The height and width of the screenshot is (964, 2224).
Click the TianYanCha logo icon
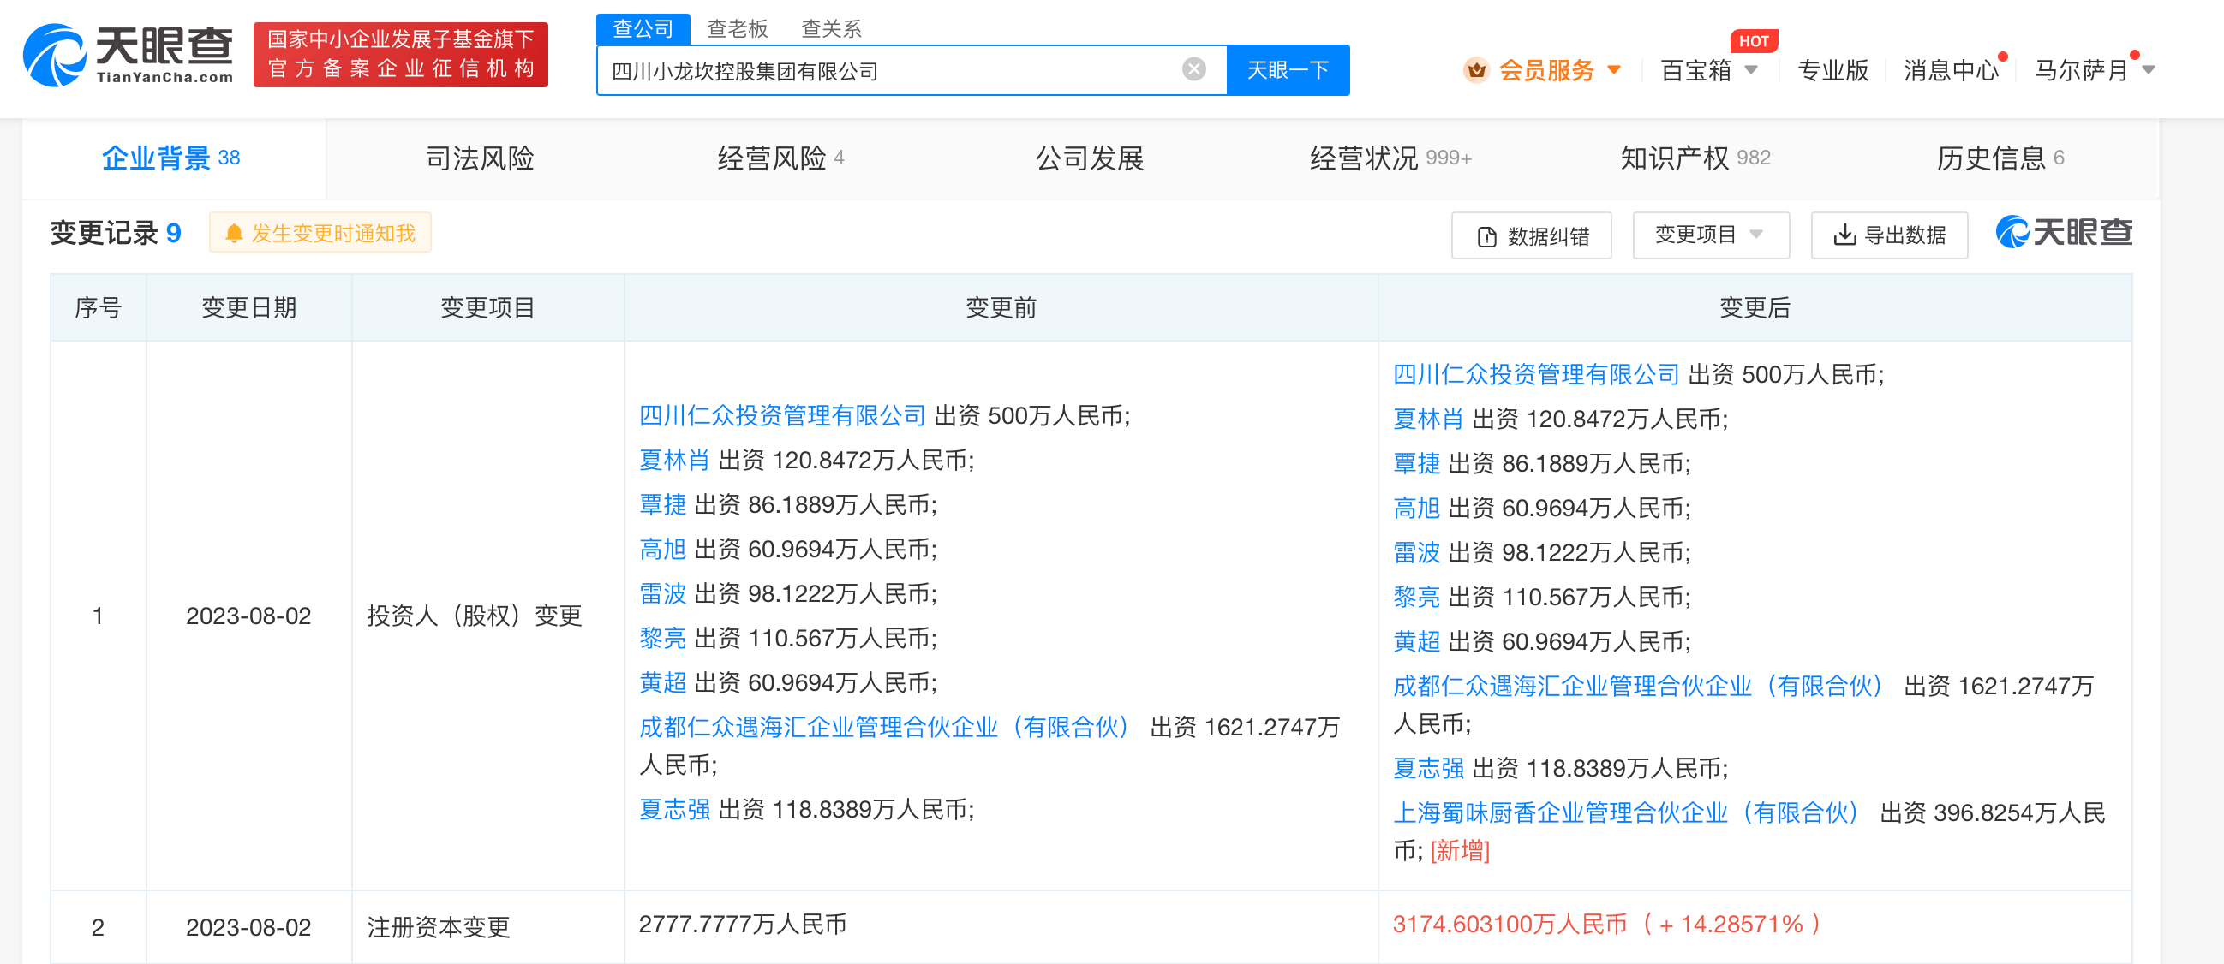point(53,56)
